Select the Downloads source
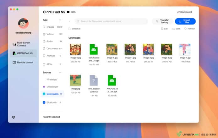Viewport: 218px width, 138px height. click(52, 94)
